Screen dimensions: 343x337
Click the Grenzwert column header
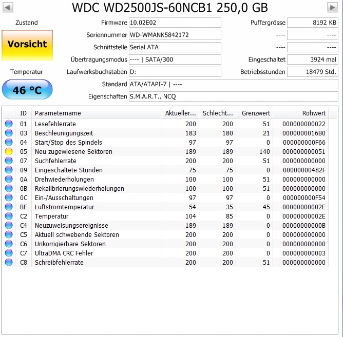(254, 113)
